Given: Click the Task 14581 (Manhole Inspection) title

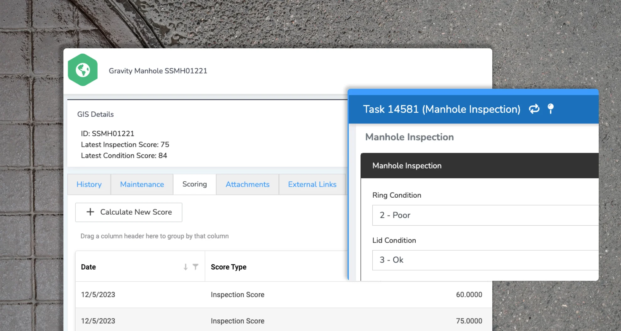Looking at the screenshot, I should [441, 109].
